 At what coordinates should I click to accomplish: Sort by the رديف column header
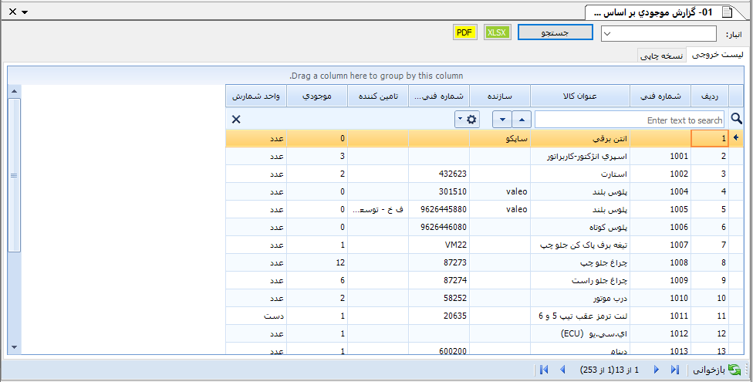tap(710, 96)
